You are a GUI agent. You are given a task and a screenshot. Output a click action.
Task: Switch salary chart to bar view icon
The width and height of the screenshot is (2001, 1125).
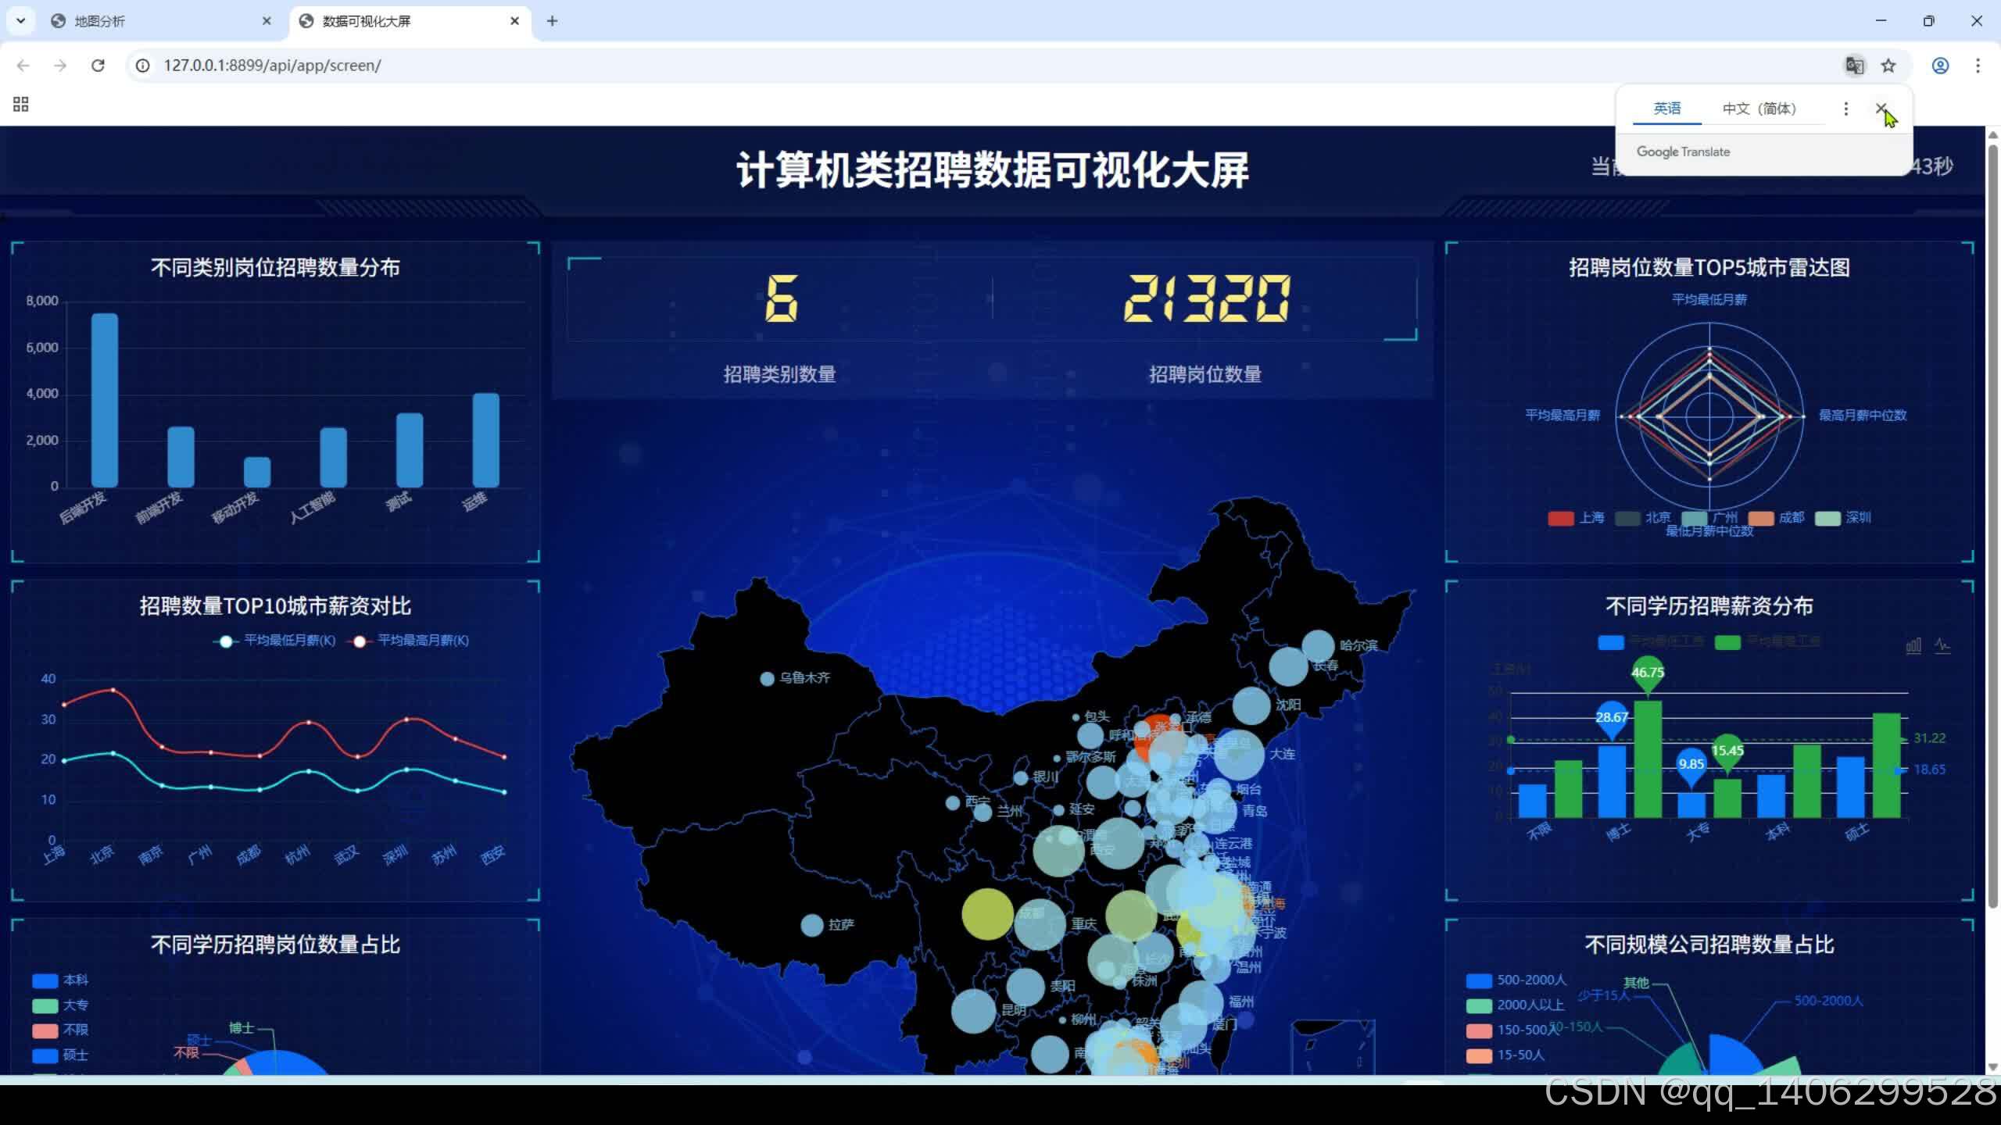pos(1913,645)
